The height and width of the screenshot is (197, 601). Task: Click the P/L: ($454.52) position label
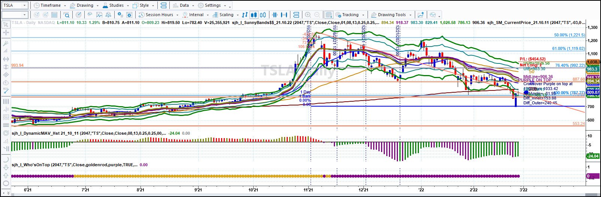click(x=532, y=59)
